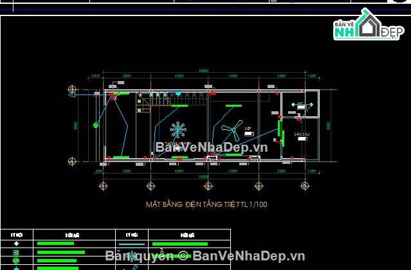Click bottom grid bubble under second column line
Viewport: 411px width, 270px height.
click(151, 186)
